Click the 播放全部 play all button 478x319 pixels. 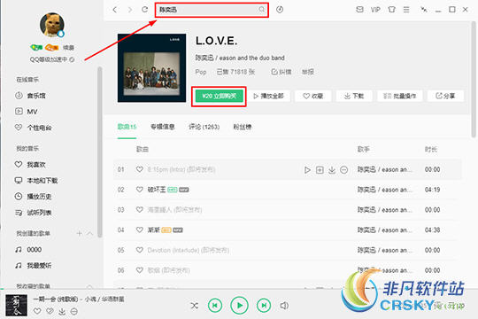click(269, 97)
